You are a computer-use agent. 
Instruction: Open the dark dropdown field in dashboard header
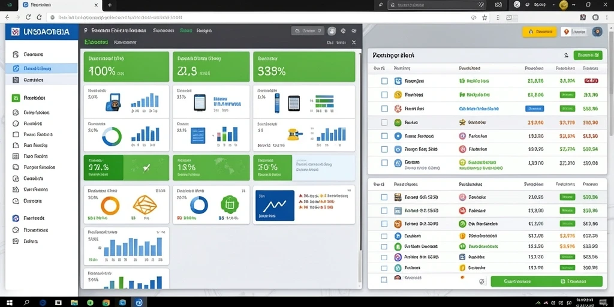pyautogui.click(x=308, y=31)
